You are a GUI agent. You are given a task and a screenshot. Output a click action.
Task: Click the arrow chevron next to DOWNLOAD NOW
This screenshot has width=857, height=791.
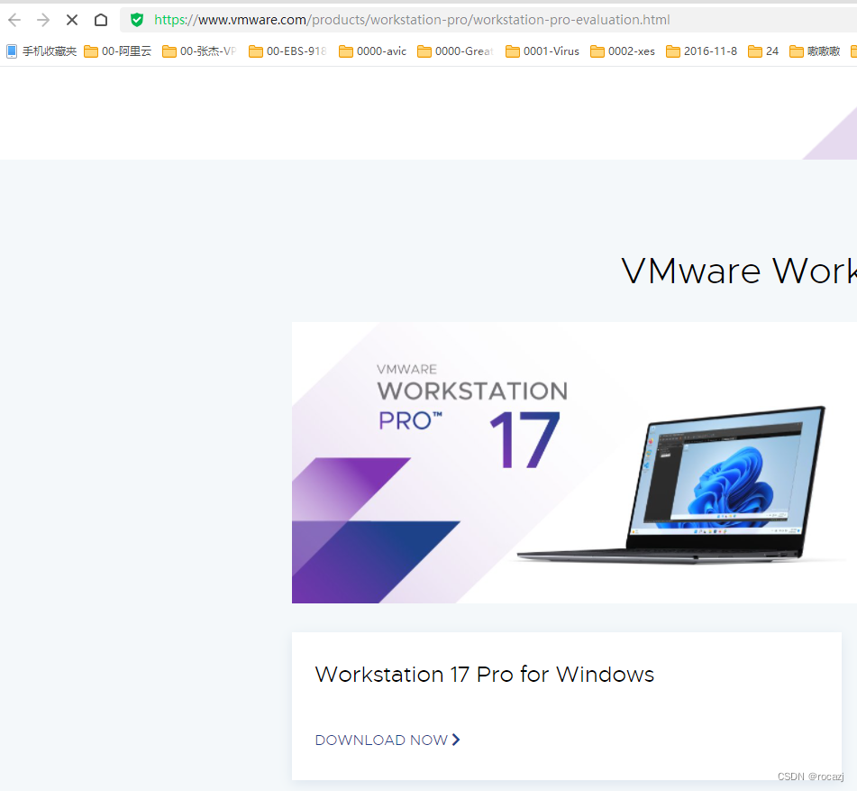[456, 740]
